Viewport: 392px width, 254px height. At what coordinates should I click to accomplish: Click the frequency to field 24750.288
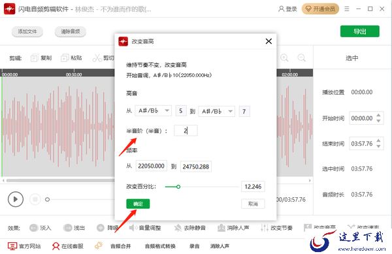point(196,167)
